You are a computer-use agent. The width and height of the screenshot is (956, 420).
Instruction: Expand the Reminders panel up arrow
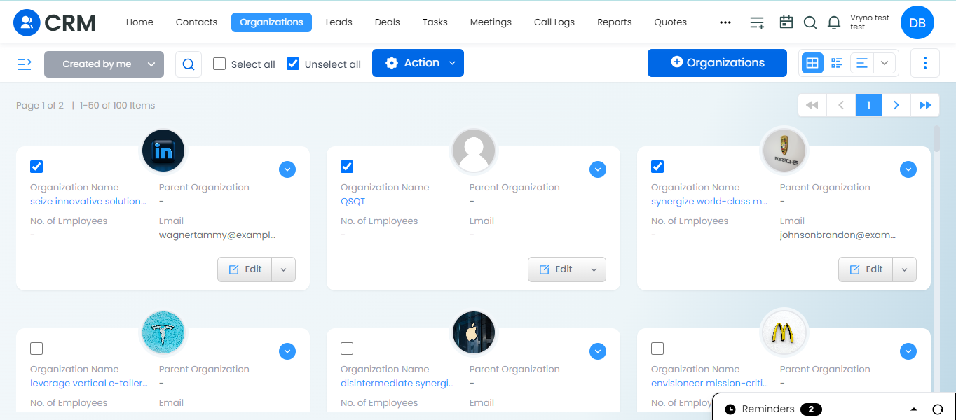coord(914,409)
